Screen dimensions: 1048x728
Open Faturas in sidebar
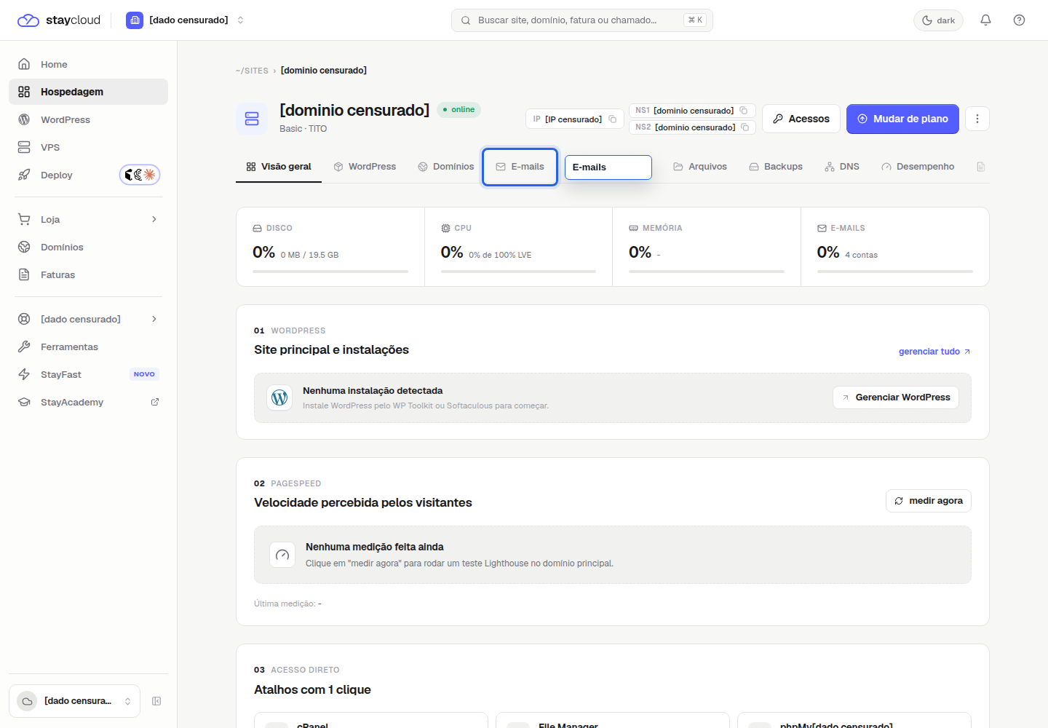88,274
